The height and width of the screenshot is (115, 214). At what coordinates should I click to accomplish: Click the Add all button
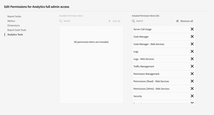[114, 21]
